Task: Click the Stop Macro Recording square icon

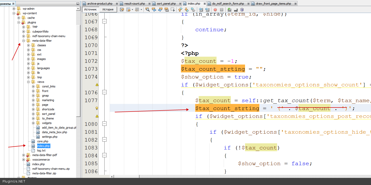Action: coord(222,10)
